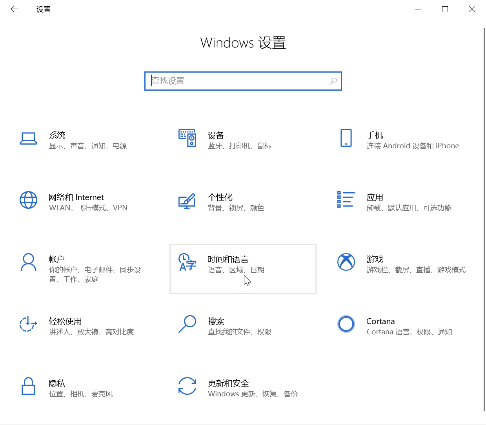Click the 手机 phone icon

pos(346,138)
